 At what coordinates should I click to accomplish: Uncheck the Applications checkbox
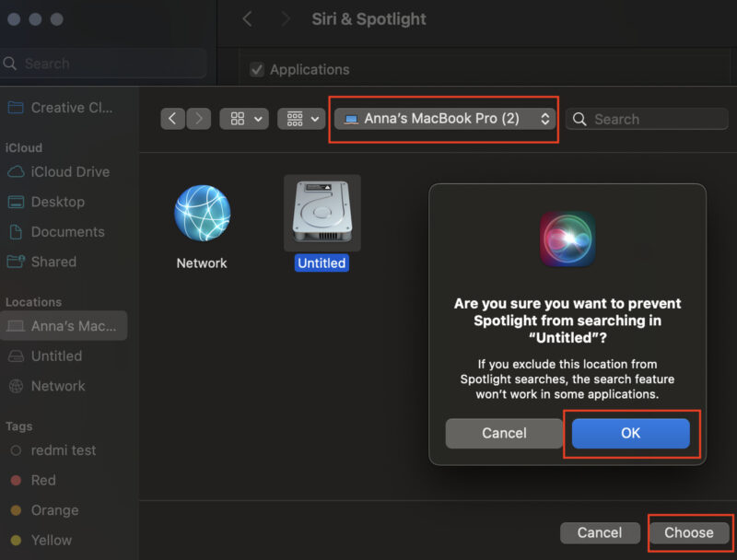[255, 69]
